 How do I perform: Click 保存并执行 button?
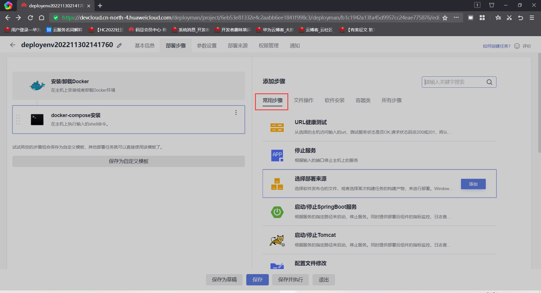[291, 280]
